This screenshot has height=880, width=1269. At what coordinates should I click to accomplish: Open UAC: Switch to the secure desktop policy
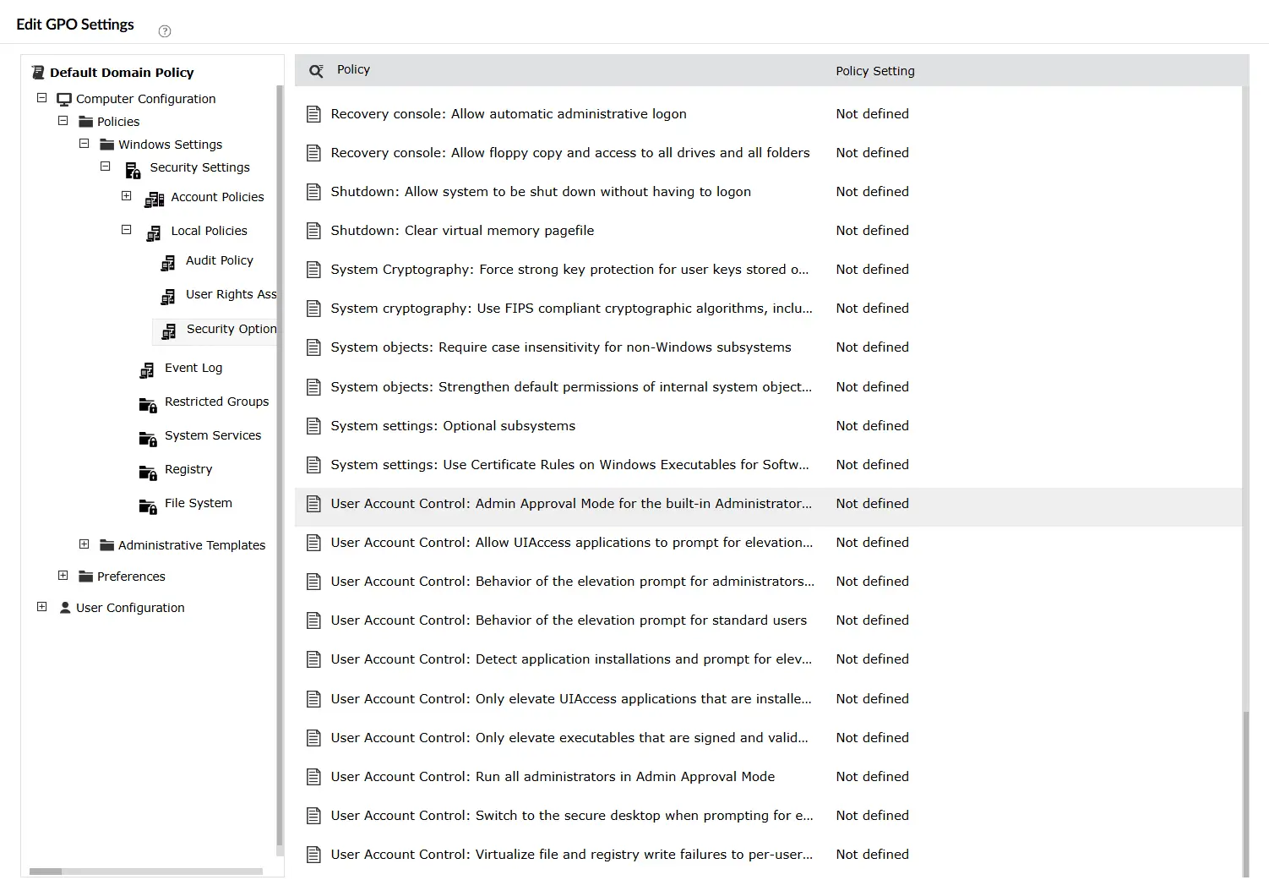coord(572,816)
